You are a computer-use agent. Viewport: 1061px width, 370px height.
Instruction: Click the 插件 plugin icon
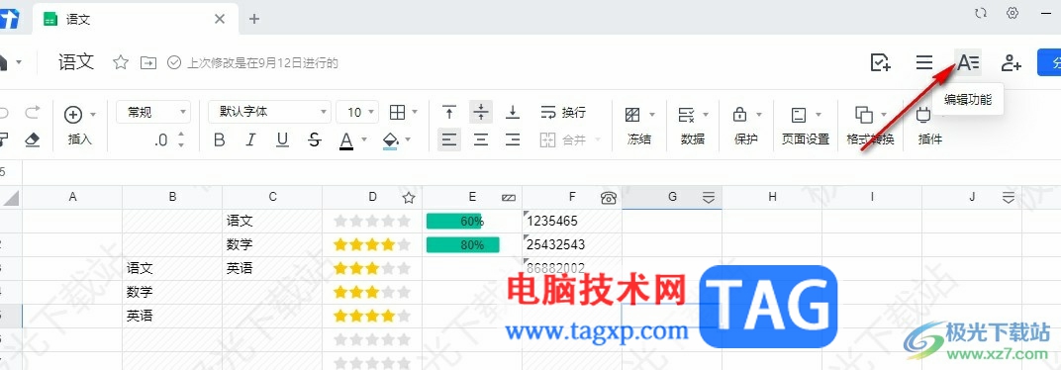click(x=923, y=115)
